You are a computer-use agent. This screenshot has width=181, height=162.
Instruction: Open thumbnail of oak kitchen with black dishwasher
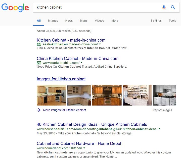(x=52, y=95)
